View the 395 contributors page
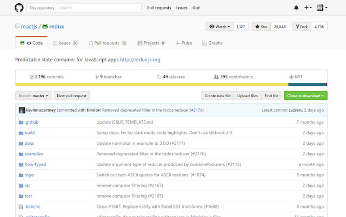 [x=233, y=77]
